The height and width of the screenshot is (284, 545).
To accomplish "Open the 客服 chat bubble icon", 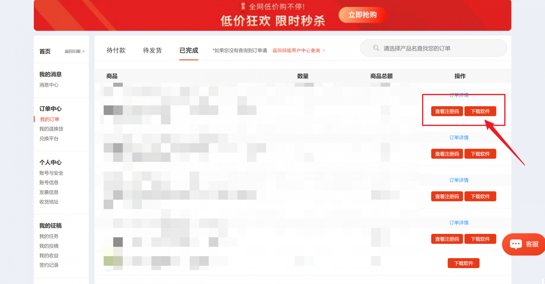I will (515, 244).
